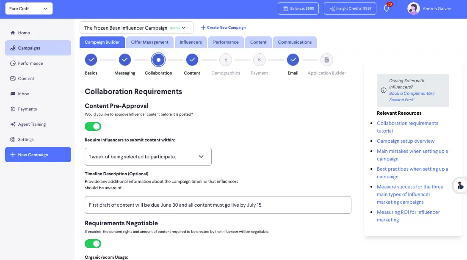Open Measuring ROI for Influencer marketing link
This screenshot has width=467, height=260.
tap(408, 216)
